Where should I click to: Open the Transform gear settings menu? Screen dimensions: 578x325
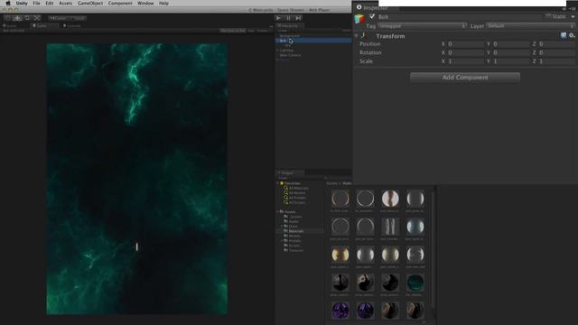pos(572,35)
